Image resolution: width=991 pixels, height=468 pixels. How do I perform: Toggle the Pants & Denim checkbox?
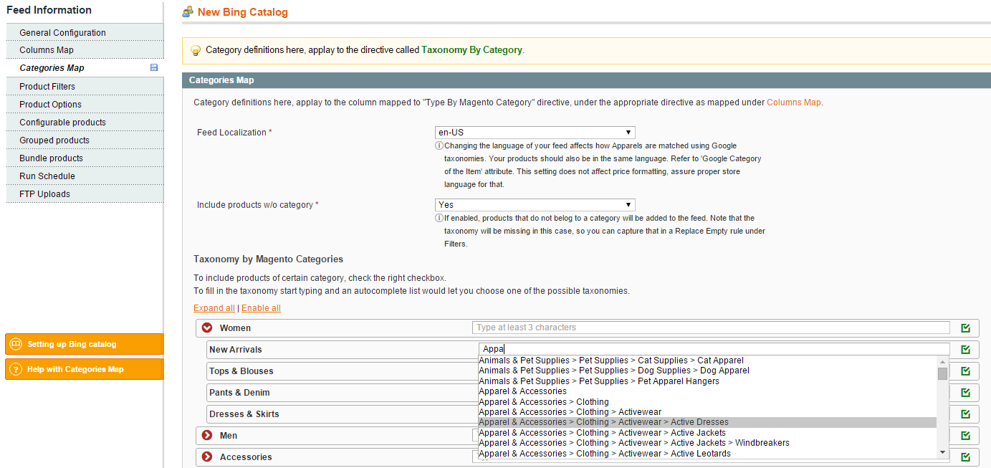[x=965, y=393]
